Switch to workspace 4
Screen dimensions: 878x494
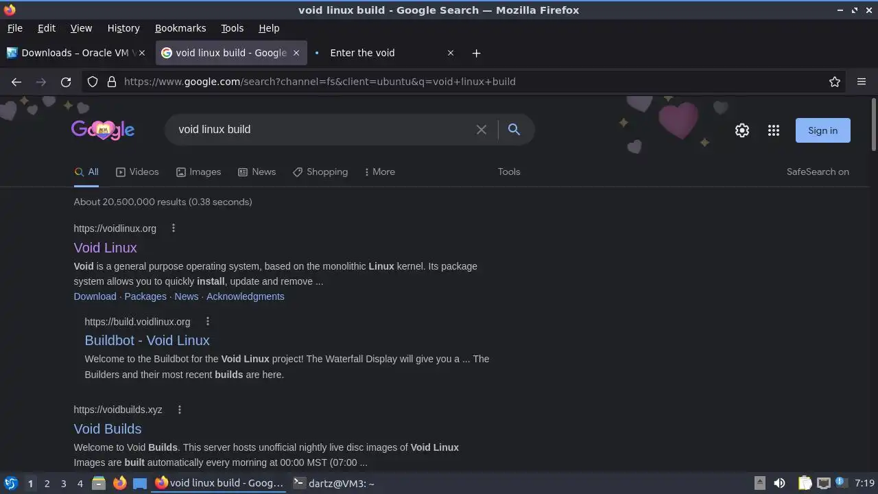point(80,484)
